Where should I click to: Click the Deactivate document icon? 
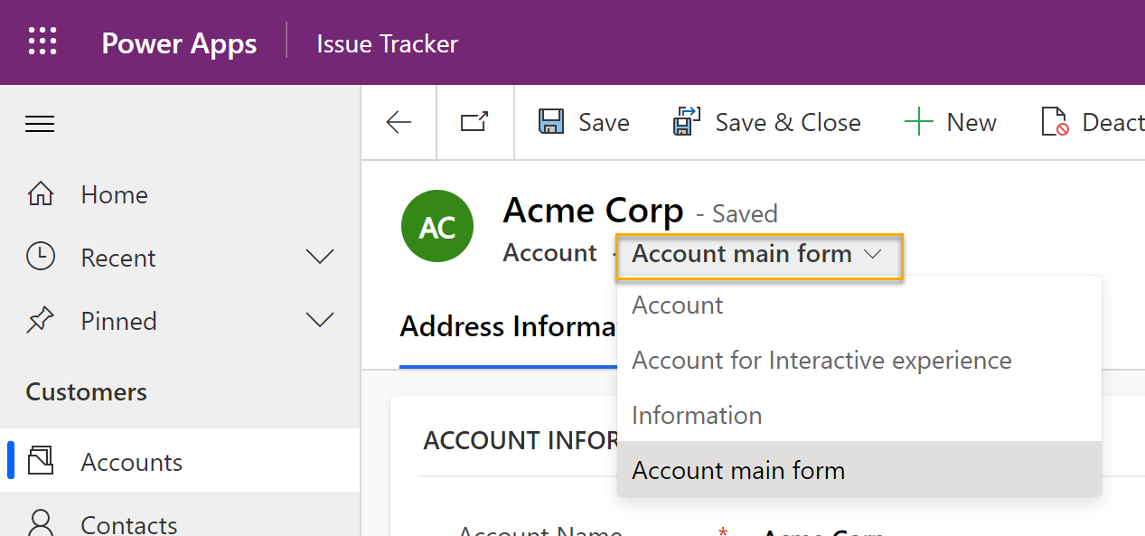click(1055, 123)
